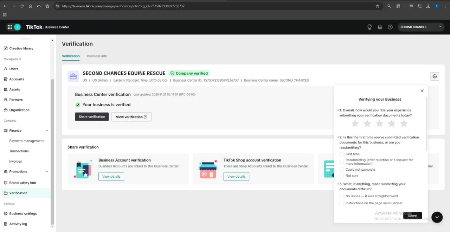
Task: Click the lightbulb tips icon
Action: (x=369, y=27)
